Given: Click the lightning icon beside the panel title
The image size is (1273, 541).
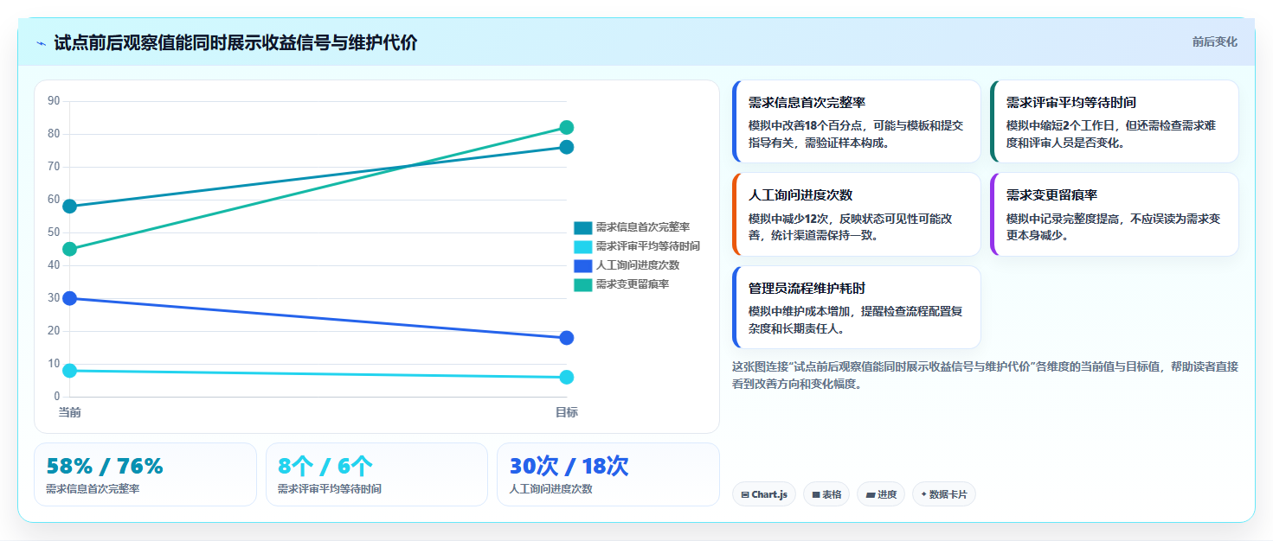Looking at the screenshot, I should click(x=41, y=43).
